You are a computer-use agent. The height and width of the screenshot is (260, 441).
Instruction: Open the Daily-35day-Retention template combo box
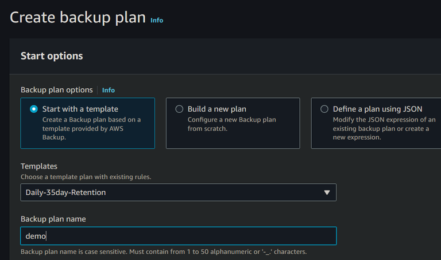tap(172, 192)
